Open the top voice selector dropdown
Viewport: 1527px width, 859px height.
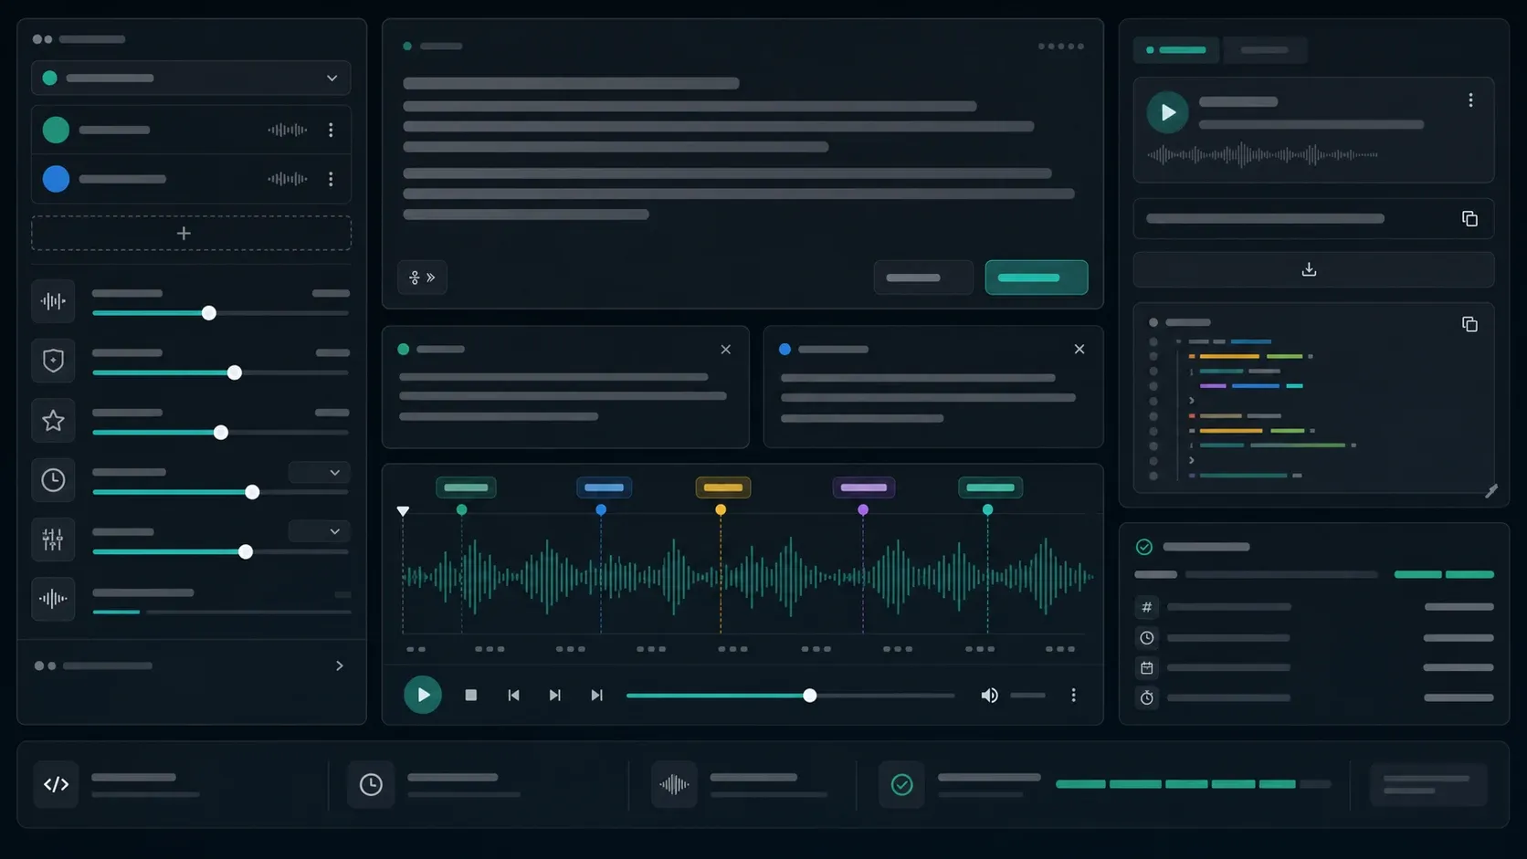191,79
